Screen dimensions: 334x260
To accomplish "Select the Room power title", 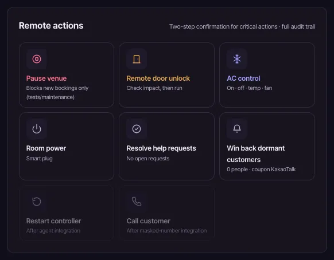I will [x=46, y=148].
